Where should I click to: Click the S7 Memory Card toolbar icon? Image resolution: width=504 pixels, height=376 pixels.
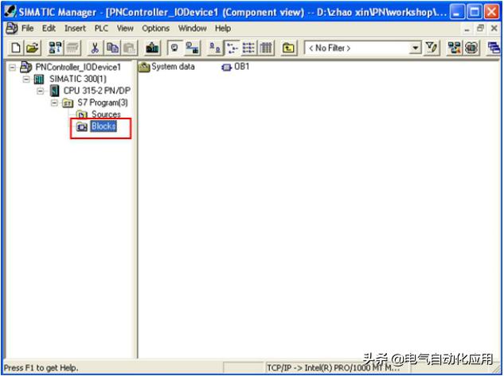72,48
